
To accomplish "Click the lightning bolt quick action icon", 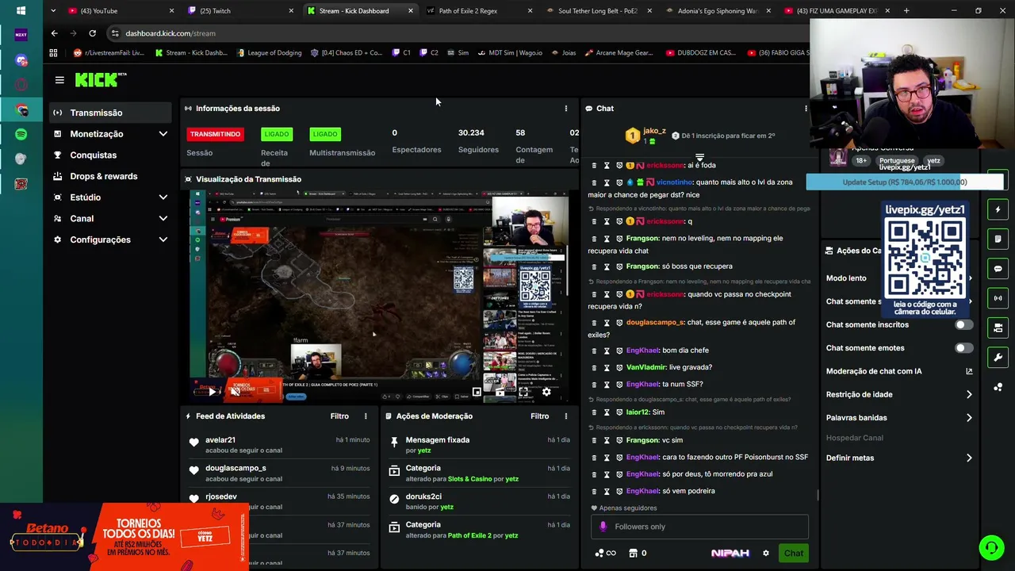I will pyautogui.click(x=998, y=209).
